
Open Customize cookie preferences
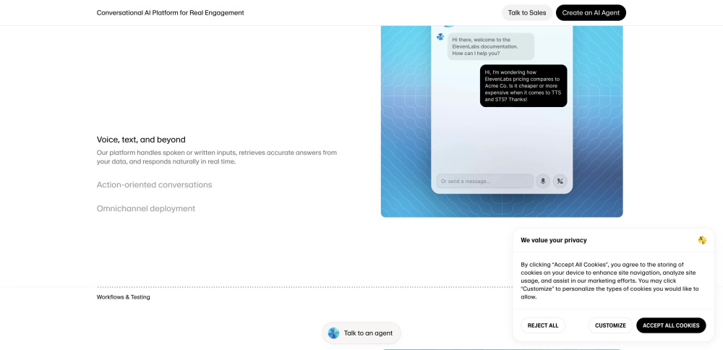(610, 325)
